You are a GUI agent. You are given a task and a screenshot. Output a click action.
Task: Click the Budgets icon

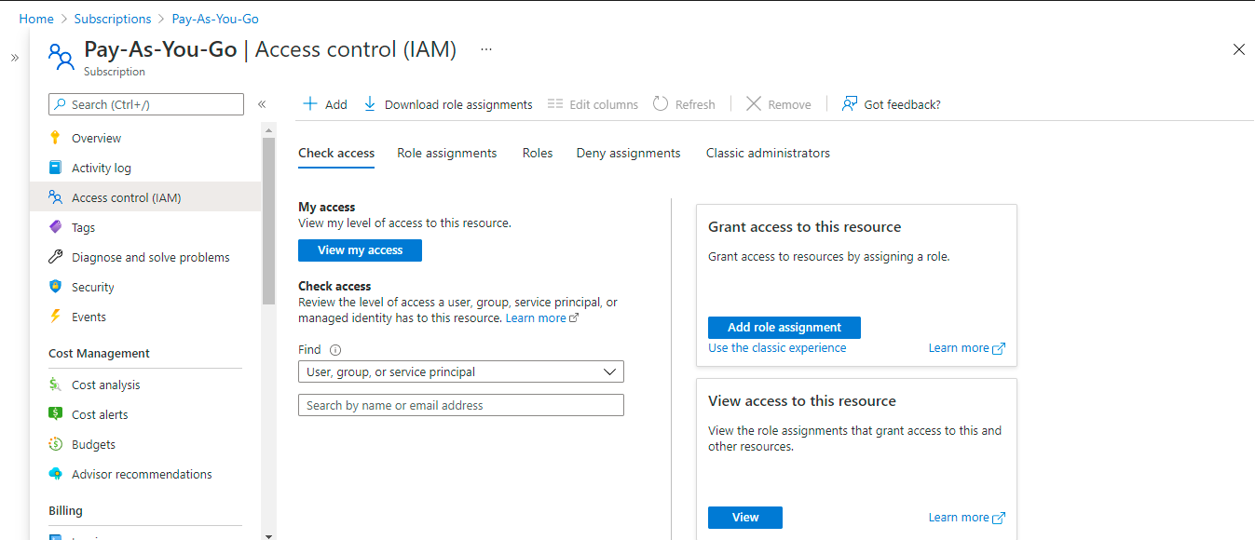tap(55, 444)
